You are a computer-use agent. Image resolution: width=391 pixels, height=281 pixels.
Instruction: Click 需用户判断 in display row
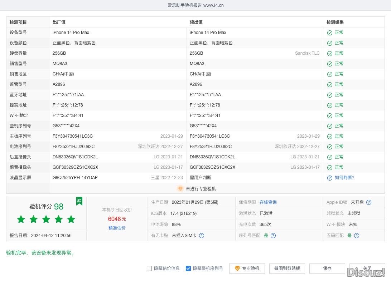200,177
